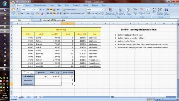This screenshot has width=179, height=101.
Task: Open the Fill down icon in Úpravy
Action: pyautogui.click(x=154, y=12)
